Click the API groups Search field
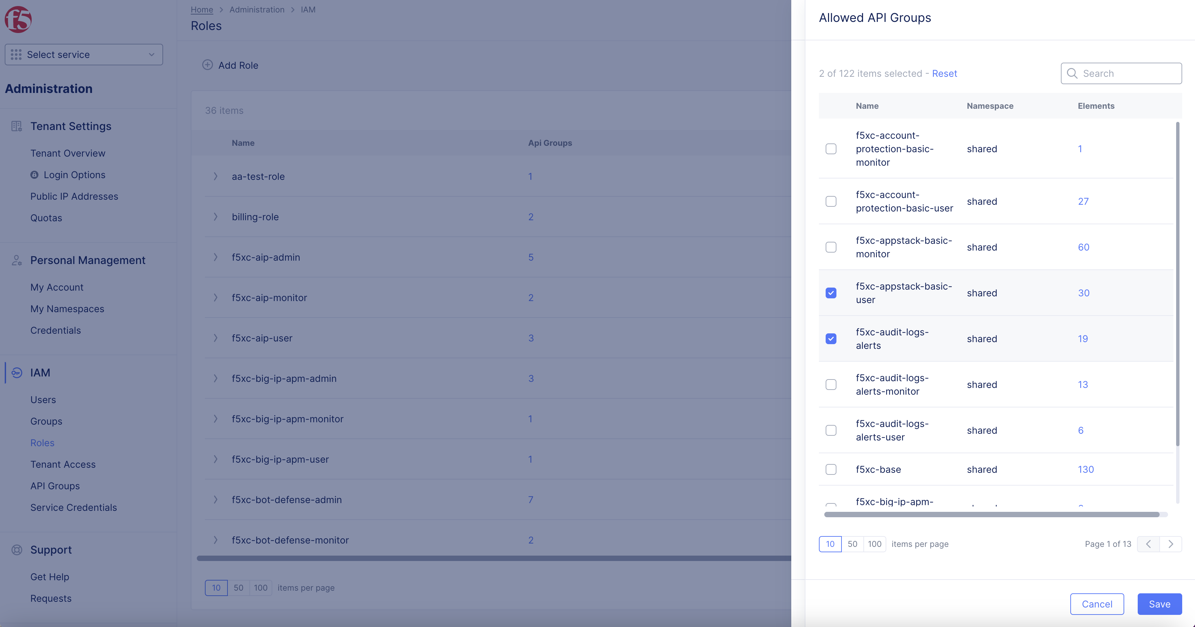 tap(1127, 73)
